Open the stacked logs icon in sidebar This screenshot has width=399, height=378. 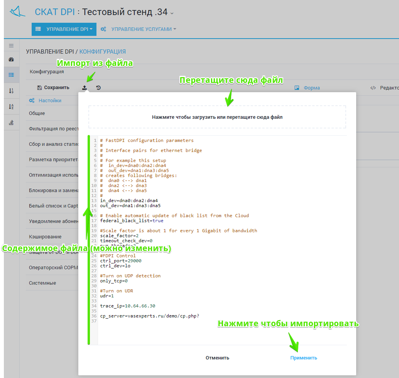coord(11,123)
